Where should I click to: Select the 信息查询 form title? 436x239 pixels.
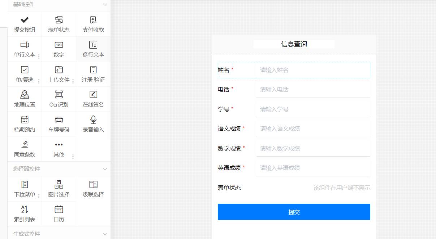tap(294, 44)
